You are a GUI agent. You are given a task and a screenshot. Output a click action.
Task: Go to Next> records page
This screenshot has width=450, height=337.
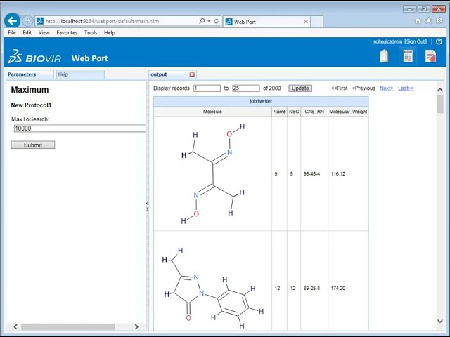[387, 88]
